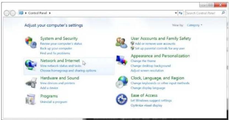This screenshot has width=229, height=120.
Task: Click Change desktop background link
Action: point(150,66)
